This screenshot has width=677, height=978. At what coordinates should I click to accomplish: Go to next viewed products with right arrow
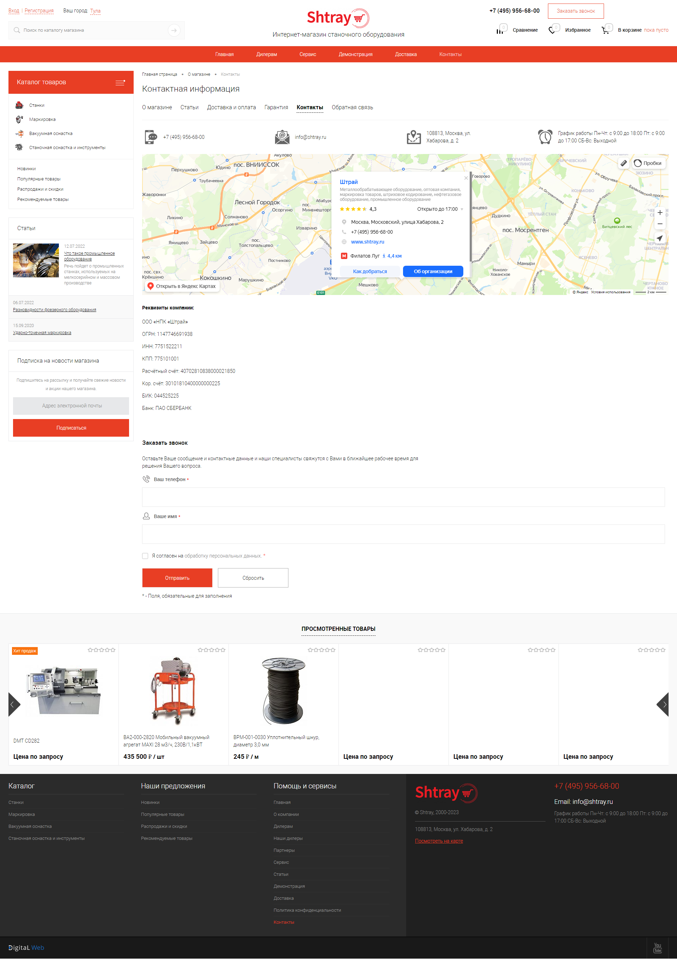point(663,704)
